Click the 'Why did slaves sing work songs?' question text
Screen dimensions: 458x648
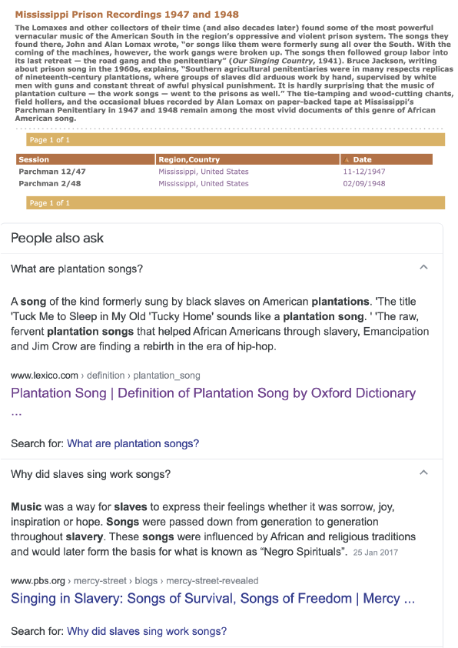point(91,474)
